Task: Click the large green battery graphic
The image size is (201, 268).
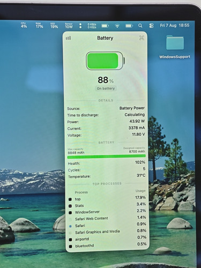Action: (x=106, y=61)
